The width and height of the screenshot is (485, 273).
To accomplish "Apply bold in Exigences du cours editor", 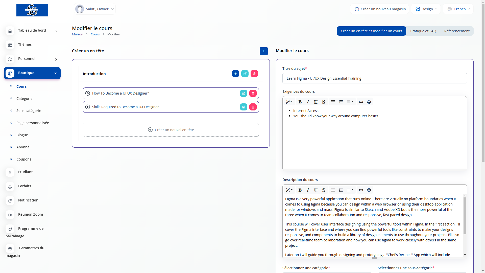I will pyautogui.click(x=300, y=102).
